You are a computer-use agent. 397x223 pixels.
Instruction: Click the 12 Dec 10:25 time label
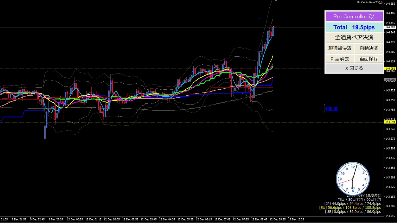(x=296, y=219)
